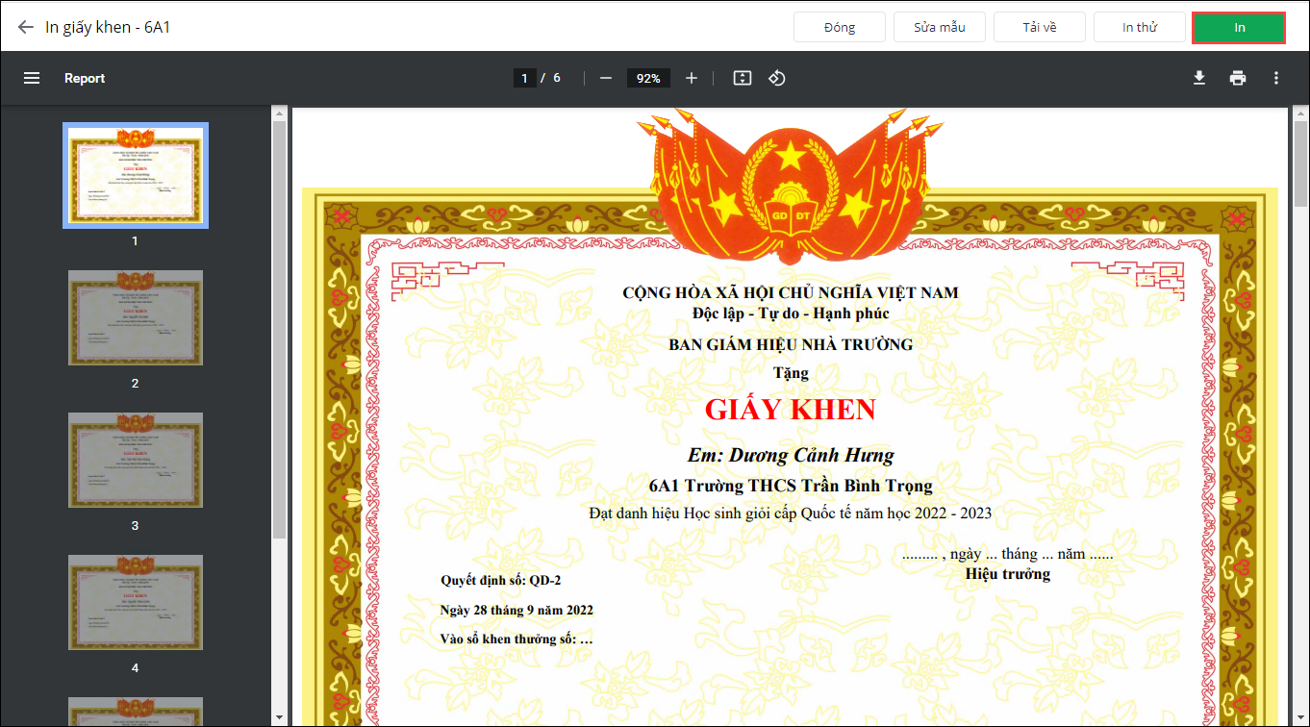Rotate the document counterclockwise
The image size is (1310, 727).
777,78
